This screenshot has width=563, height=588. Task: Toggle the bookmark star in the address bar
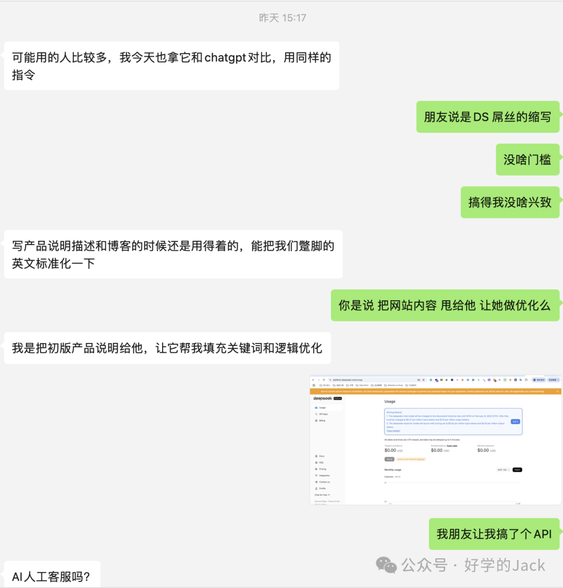[424, 380]
